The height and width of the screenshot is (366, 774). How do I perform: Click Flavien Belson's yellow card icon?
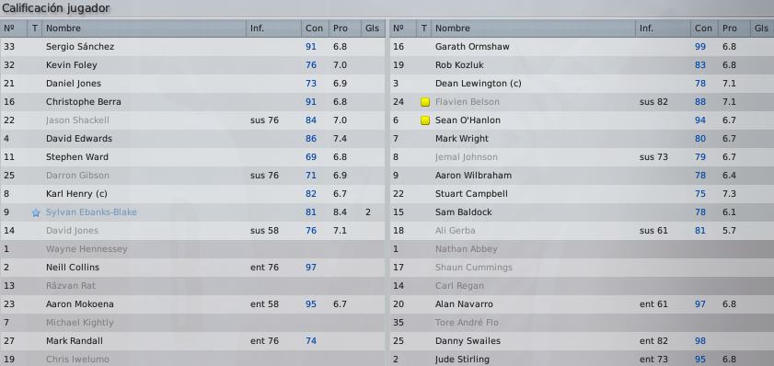(x=425, y=102)
